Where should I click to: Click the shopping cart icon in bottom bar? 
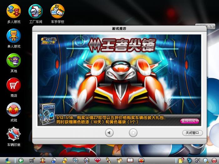[x=32, y=161]
